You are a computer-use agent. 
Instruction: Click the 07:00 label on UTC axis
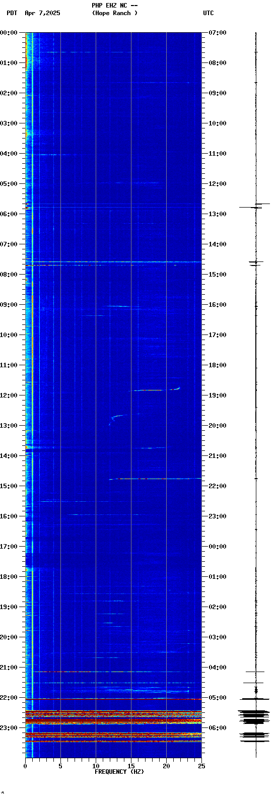(218, 33)
